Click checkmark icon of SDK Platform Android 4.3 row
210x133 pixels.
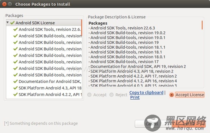tap(15, 88)
